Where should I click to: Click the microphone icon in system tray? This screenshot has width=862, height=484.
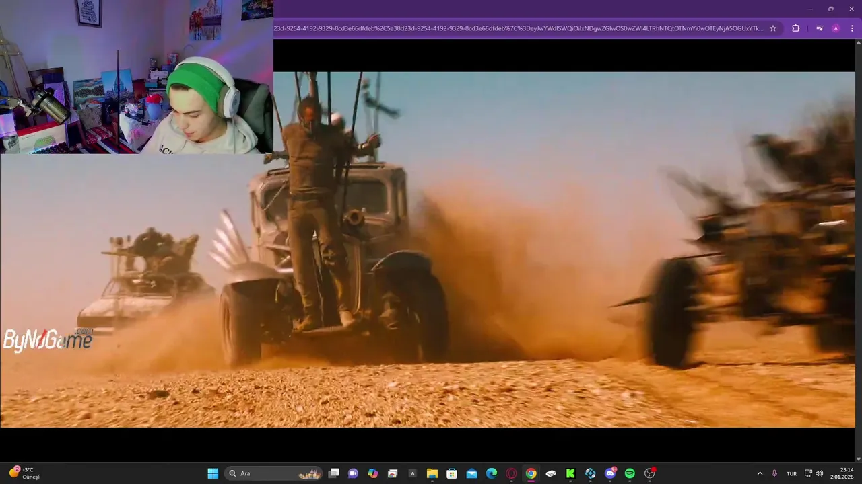[774, 473]
